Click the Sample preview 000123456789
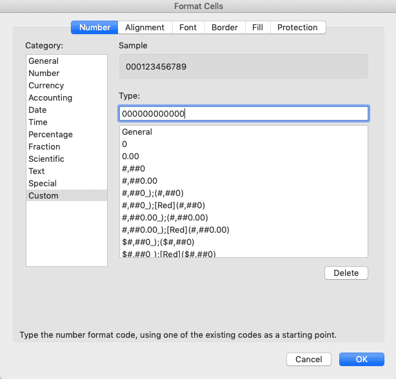396x379 pixels. click(x=244, y=66)
